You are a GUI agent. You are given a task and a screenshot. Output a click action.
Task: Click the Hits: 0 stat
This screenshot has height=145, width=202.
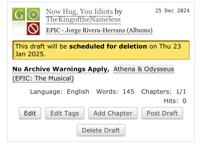point(175,101)
